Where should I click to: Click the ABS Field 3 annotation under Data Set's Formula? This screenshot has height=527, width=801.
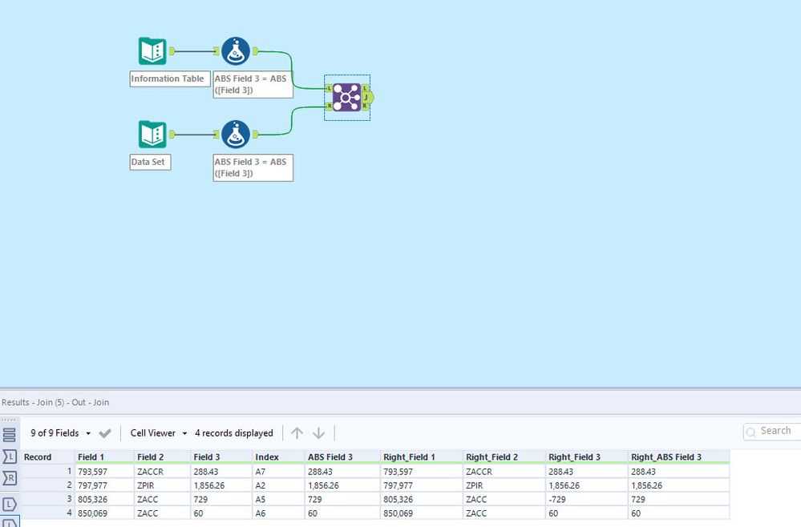(253, 167)
